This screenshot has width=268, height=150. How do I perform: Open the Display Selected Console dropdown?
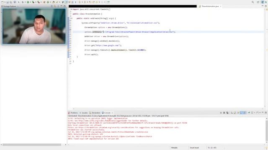click(x=255, y=112)
